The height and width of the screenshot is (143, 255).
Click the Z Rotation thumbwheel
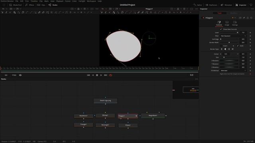tap(229, 67)
